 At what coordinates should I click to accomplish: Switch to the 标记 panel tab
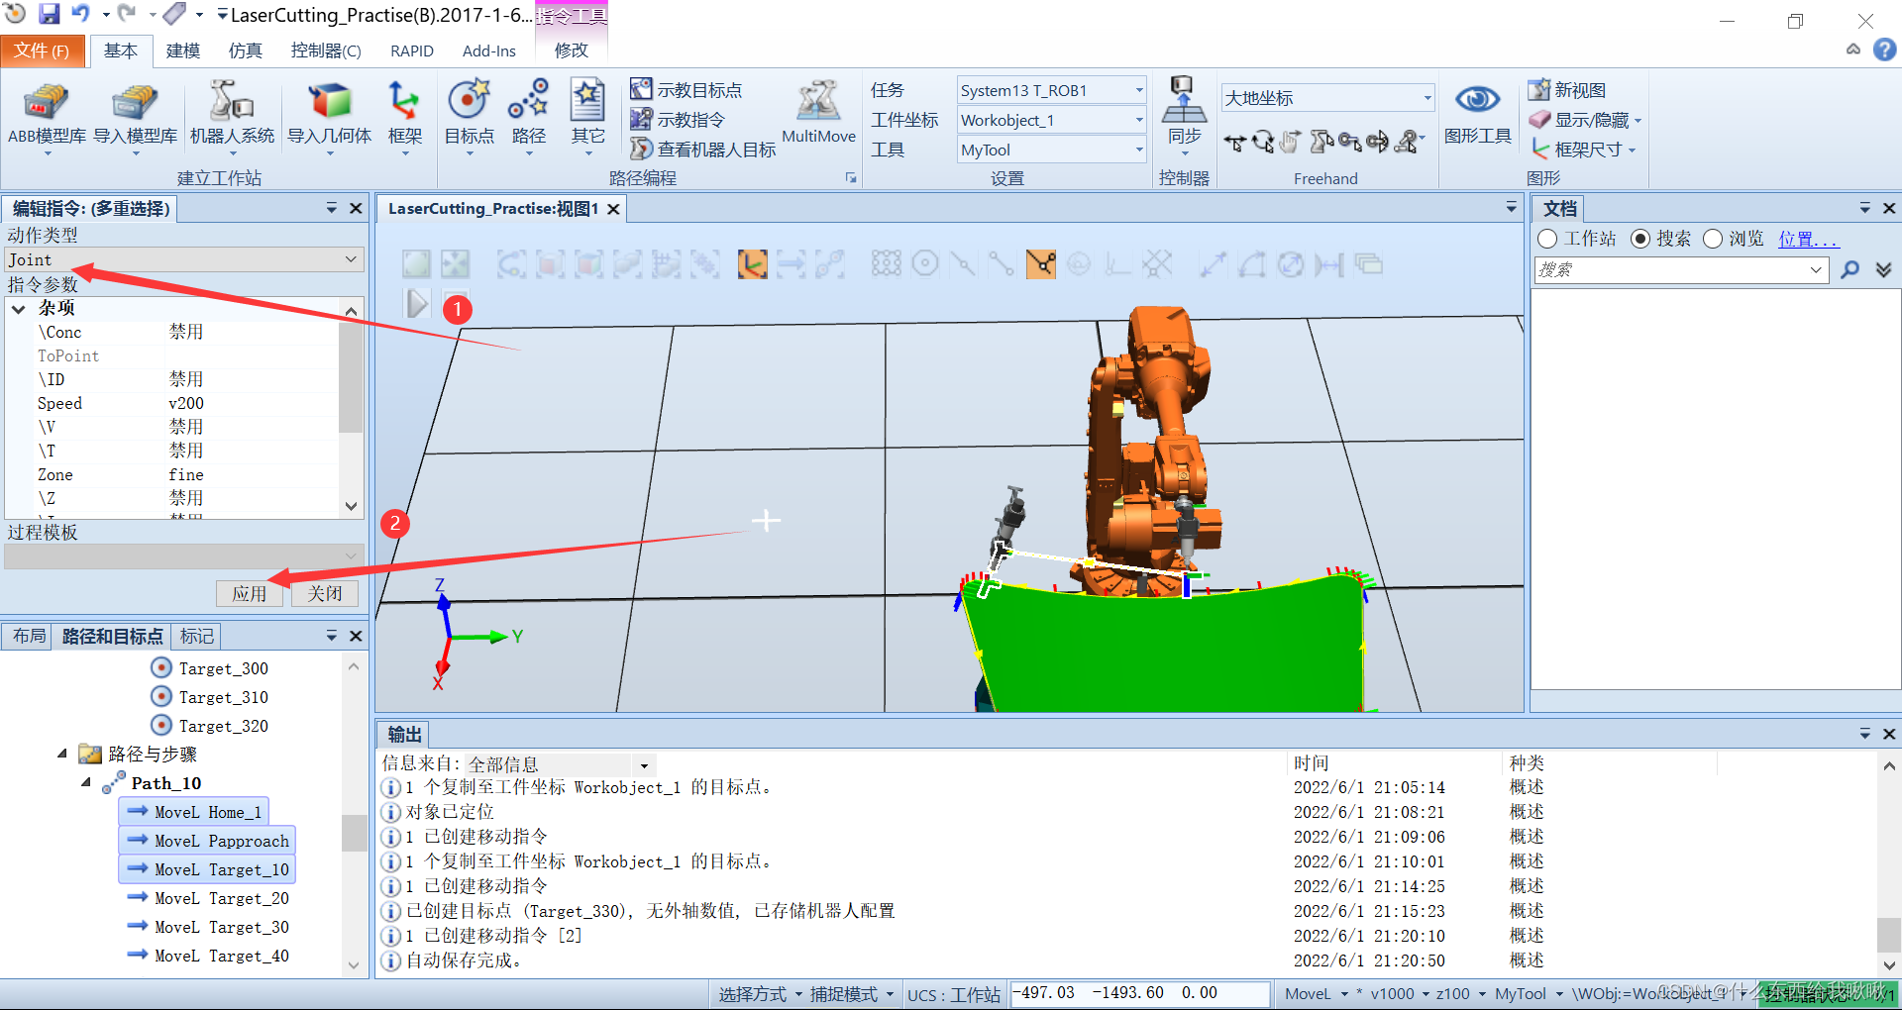[x=196, y=636]
